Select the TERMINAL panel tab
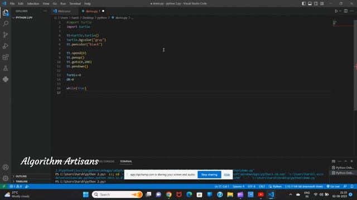The width and height of the screenshot is (357, 200). (126, 162)
